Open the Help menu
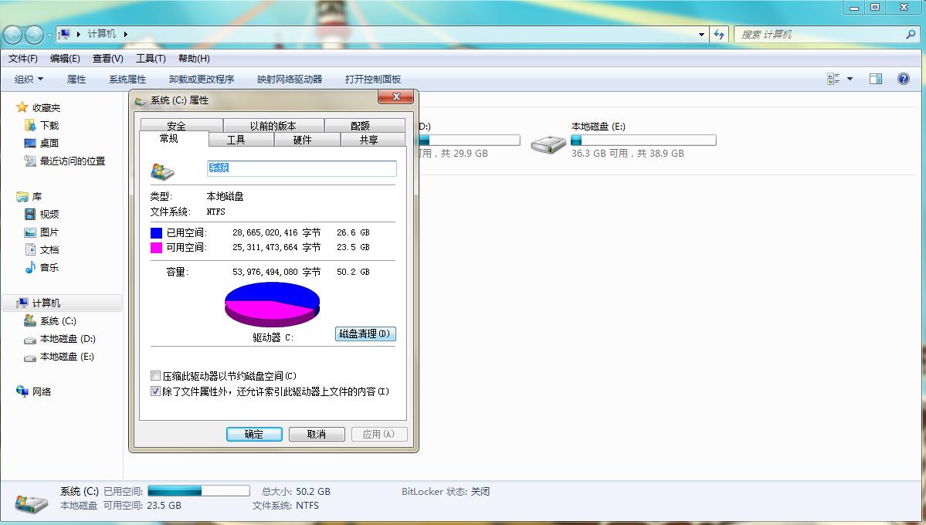 point(194,59)
